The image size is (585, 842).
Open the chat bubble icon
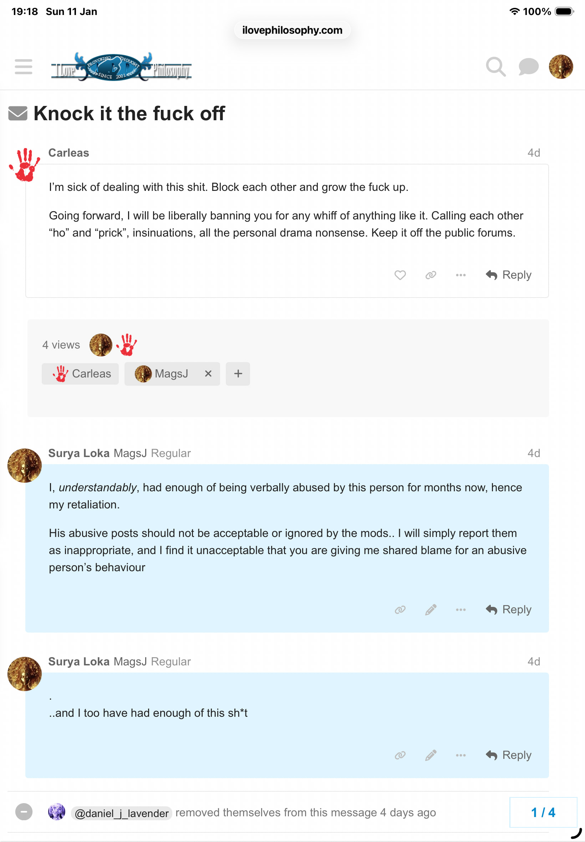pos(528,67)
